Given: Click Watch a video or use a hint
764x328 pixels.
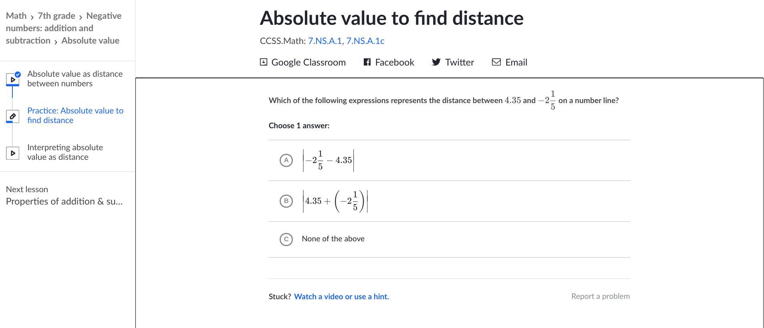Looking at the screenshot, I should click(x=341, y=296).
